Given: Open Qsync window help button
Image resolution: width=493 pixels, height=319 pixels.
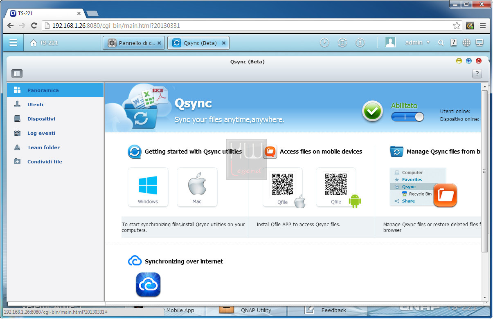Looking at the screenshot, I should [477, 74].
